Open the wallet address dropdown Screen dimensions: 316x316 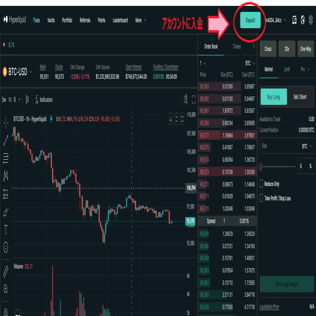276,20
